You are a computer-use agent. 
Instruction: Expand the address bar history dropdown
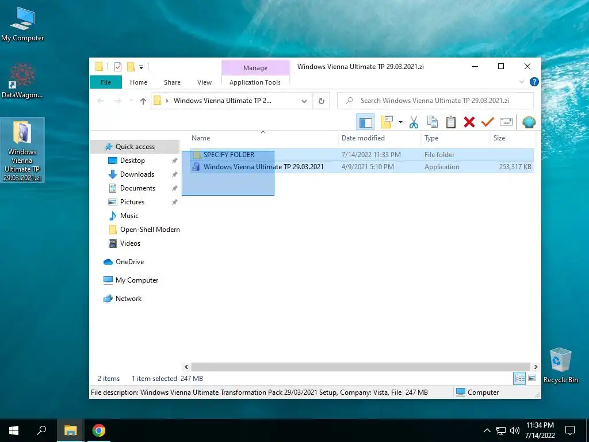pyautogui.click(x=304, y=101)
